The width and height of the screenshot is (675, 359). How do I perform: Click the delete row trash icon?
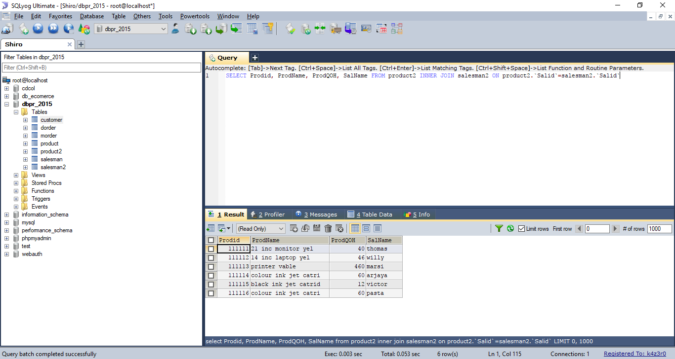328,228
